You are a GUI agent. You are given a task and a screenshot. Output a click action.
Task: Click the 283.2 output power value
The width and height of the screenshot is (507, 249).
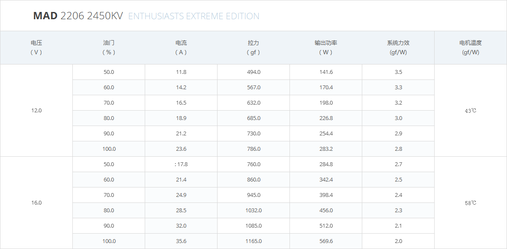point(326,149)
